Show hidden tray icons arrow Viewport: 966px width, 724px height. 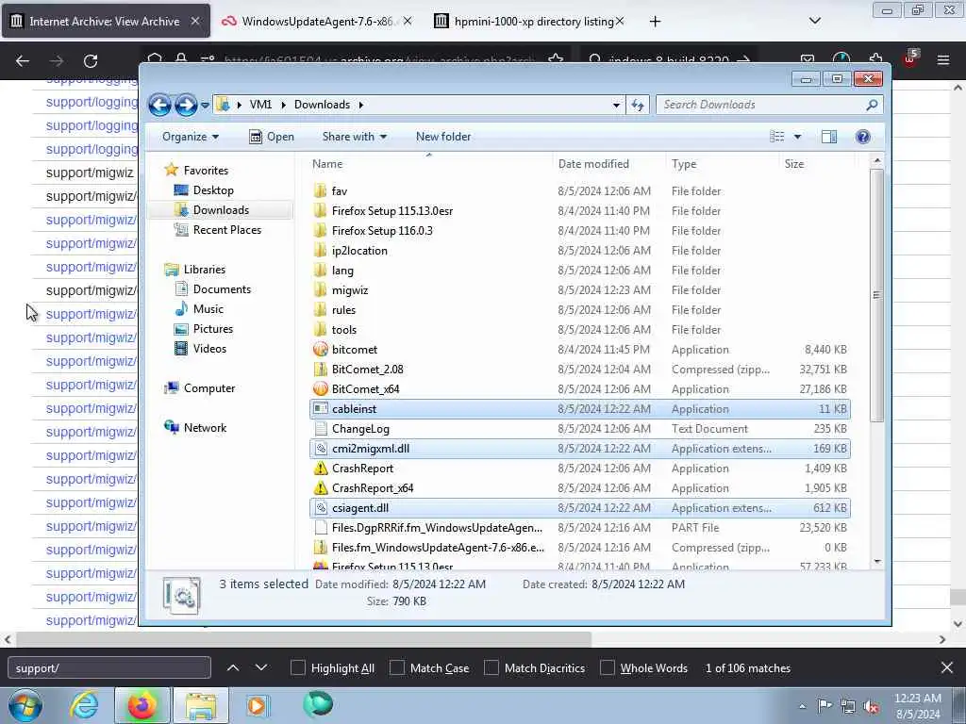pos(802,707)
